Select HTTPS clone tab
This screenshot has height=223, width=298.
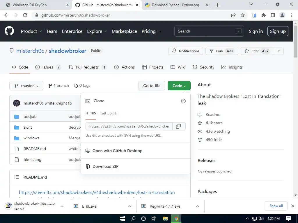tap(91, 113)
